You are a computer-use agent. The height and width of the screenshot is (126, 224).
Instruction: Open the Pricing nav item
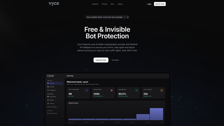point(104,4)
